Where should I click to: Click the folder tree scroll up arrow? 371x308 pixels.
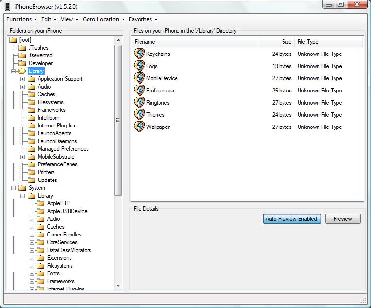point(118,40)
